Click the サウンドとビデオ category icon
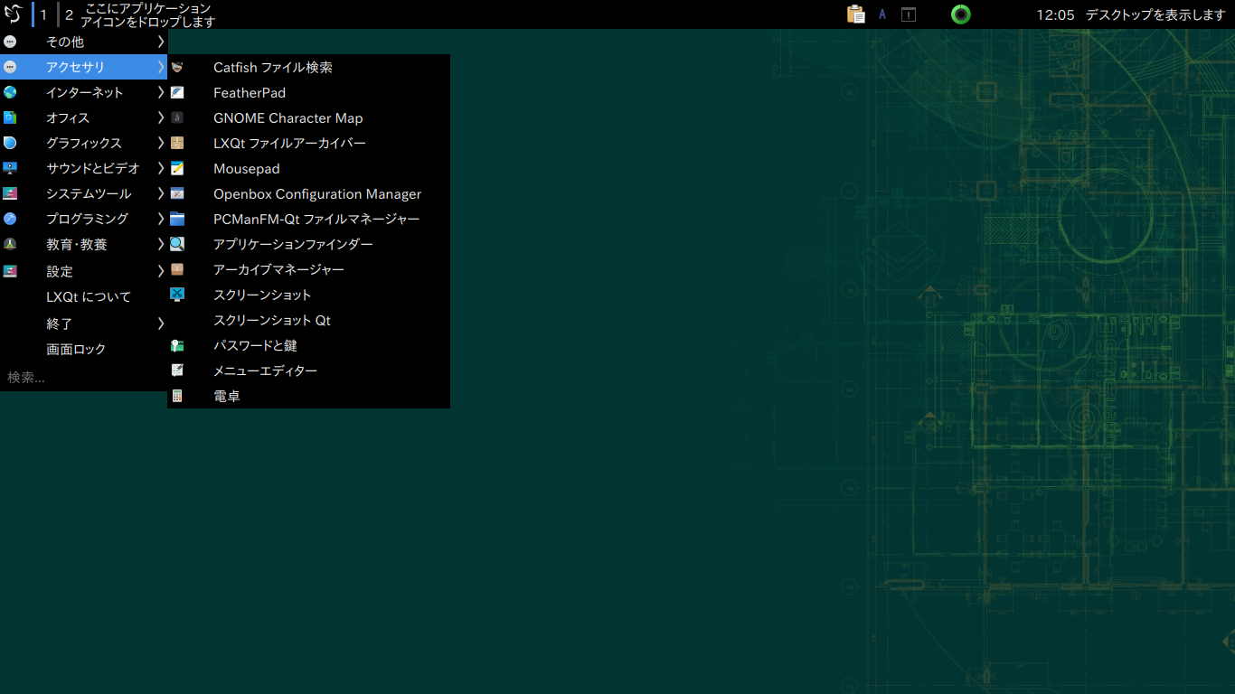Screen dimensions: 1235x694 click(x=10, y=168)
